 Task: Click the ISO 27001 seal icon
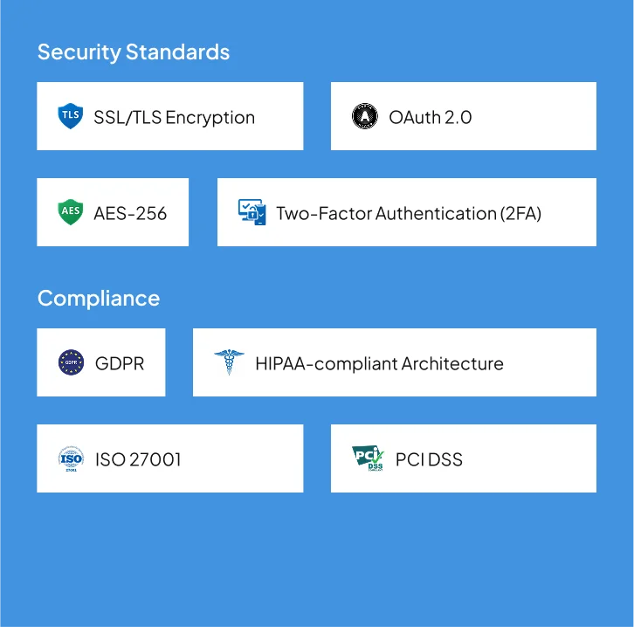[71, 458]
